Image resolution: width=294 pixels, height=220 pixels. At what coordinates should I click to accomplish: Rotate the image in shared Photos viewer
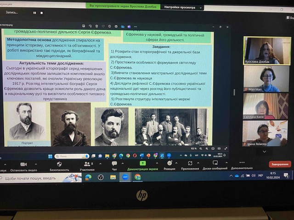click(x=90, y=26)
